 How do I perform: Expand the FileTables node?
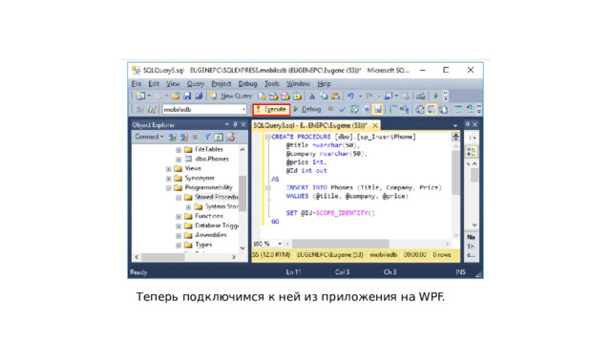pyautogui.click(x=179, y=150)
